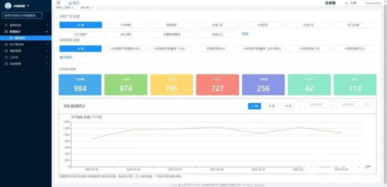The image size is (387, 187).
Task: Open the 系统管理 sidebar menu
Action: [x=26, y=64]
